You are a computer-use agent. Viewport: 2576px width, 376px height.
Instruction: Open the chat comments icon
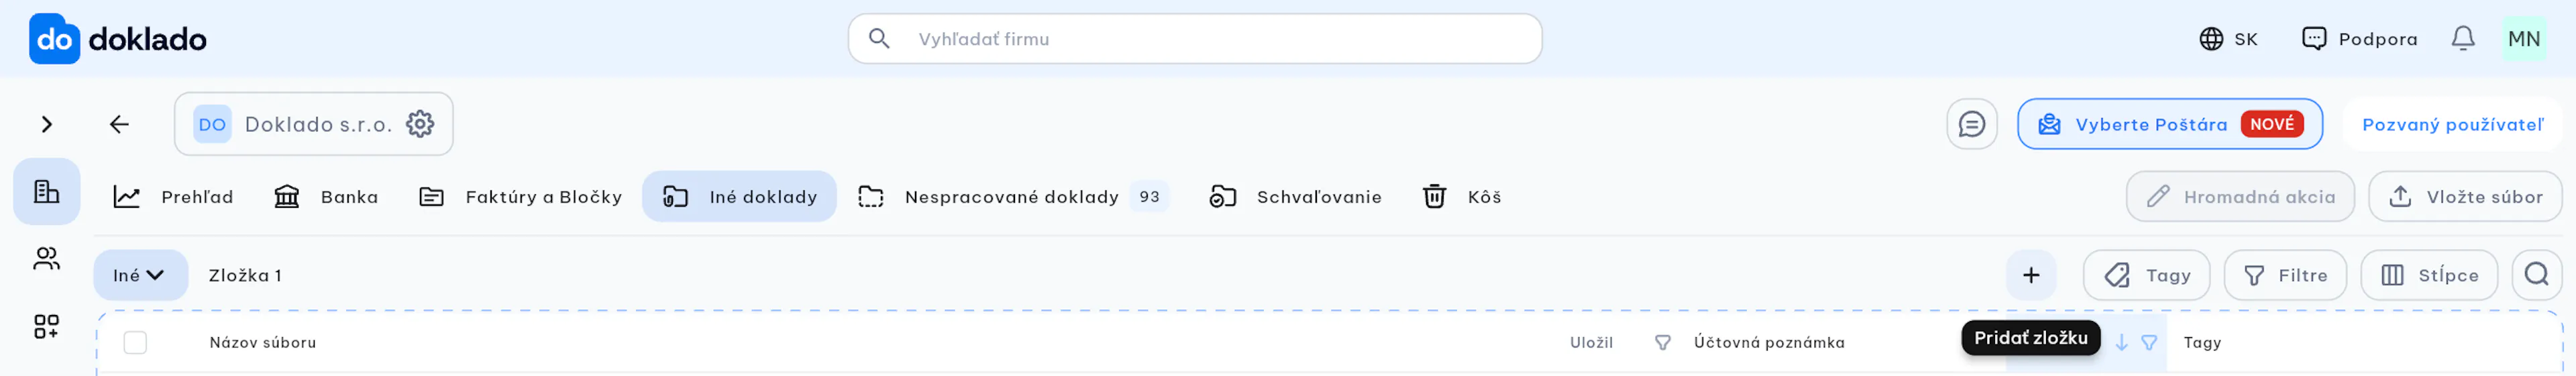coord(1971,124)
